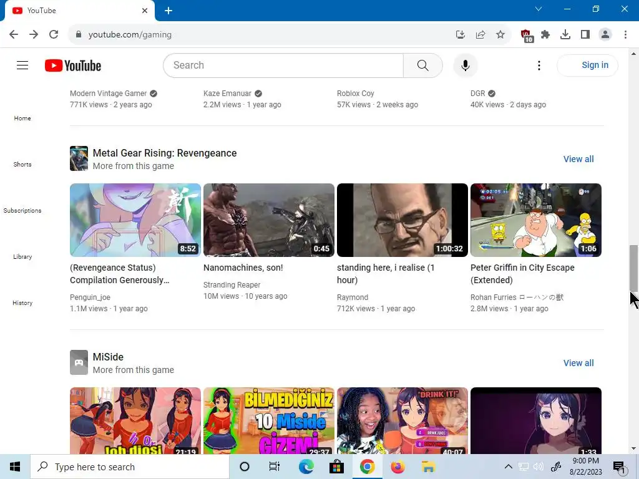Play Peter Griffin in City Escape thumbnail
The image size is (639, 479).
click(536, 220)
